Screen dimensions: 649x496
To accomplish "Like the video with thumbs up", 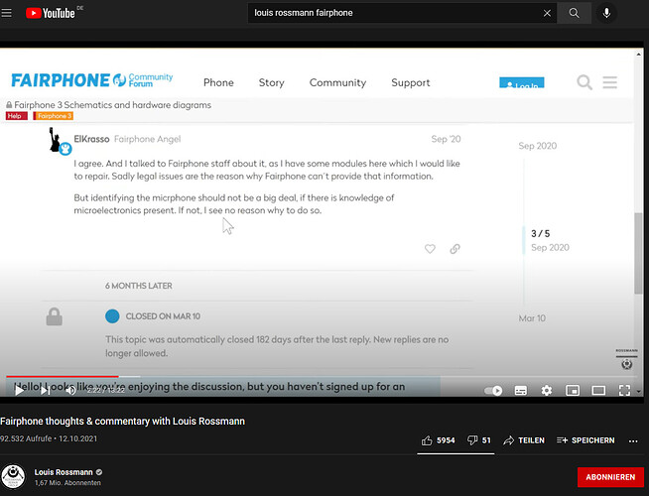I will pyautogui.click(x=438, y=440).
